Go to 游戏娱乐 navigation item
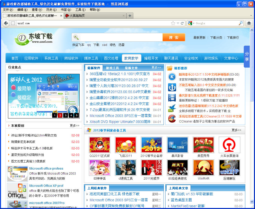This screenshot has height=209, width=255. (x=211, y=58)
